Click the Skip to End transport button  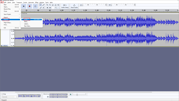click(24, 6)
